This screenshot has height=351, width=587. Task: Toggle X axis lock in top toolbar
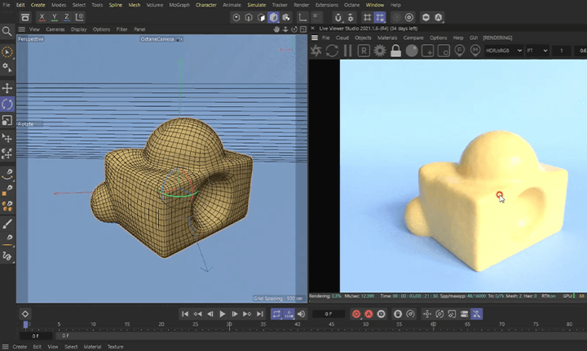point(42,17)
